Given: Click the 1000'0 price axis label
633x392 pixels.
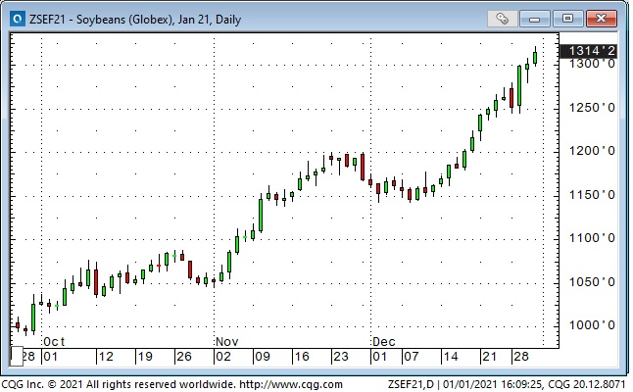Looking at the screenshot, I should click(x=592, y=325).
